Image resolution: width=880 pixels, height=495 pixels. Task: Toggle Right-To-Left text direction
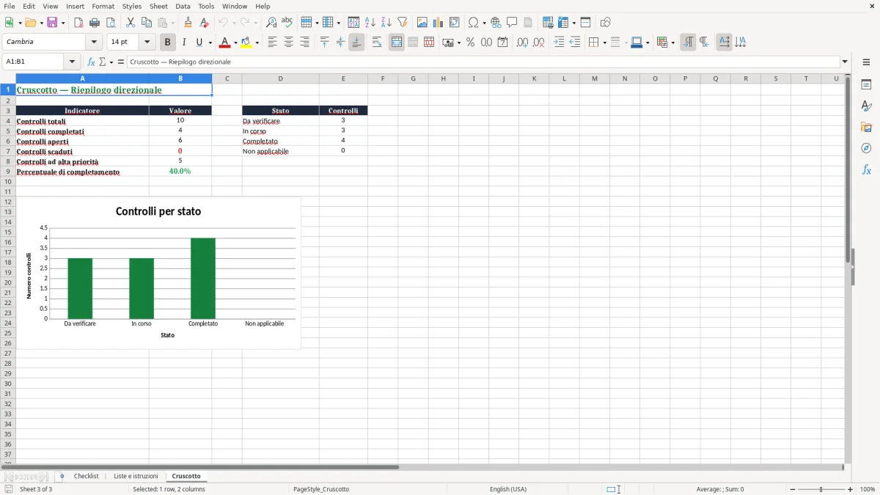(x=704, y=43)
